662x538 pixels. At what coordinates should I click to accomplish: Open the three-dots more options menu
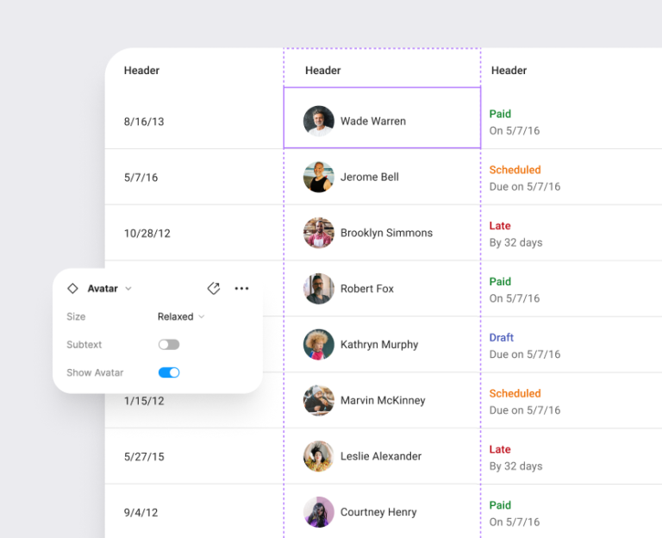[x=241, y=289]
